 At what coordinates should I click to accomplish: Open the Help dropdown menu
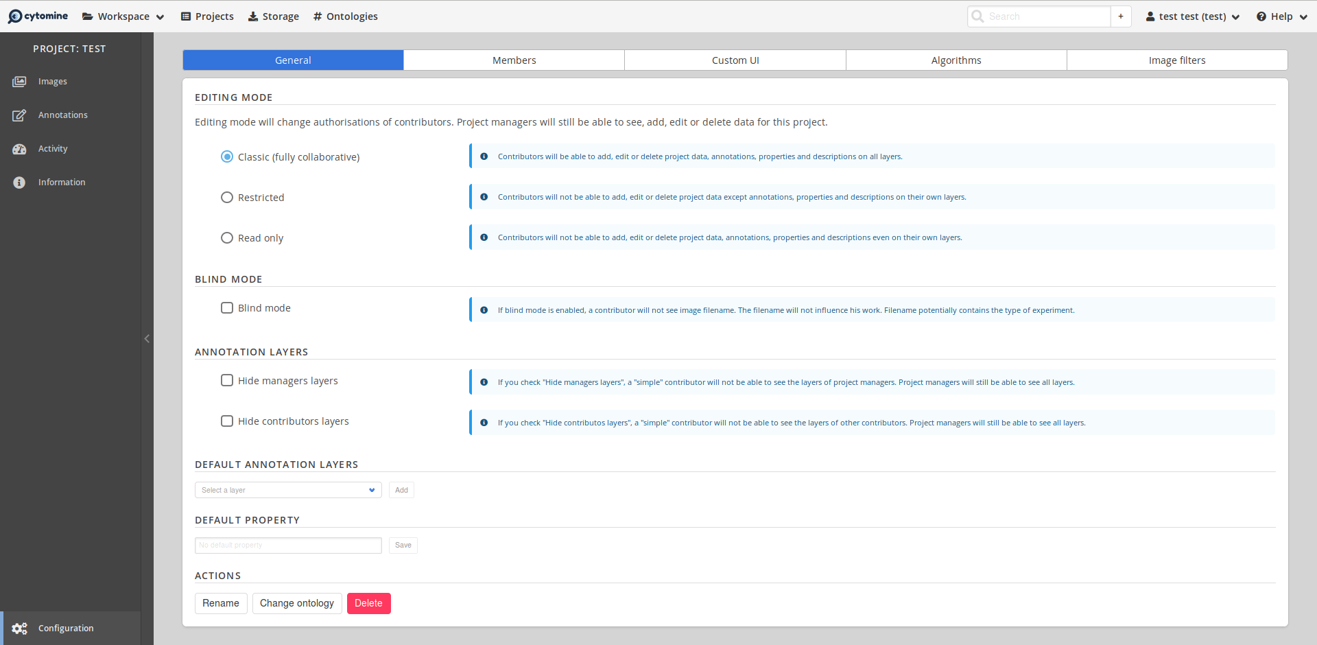1280,16
